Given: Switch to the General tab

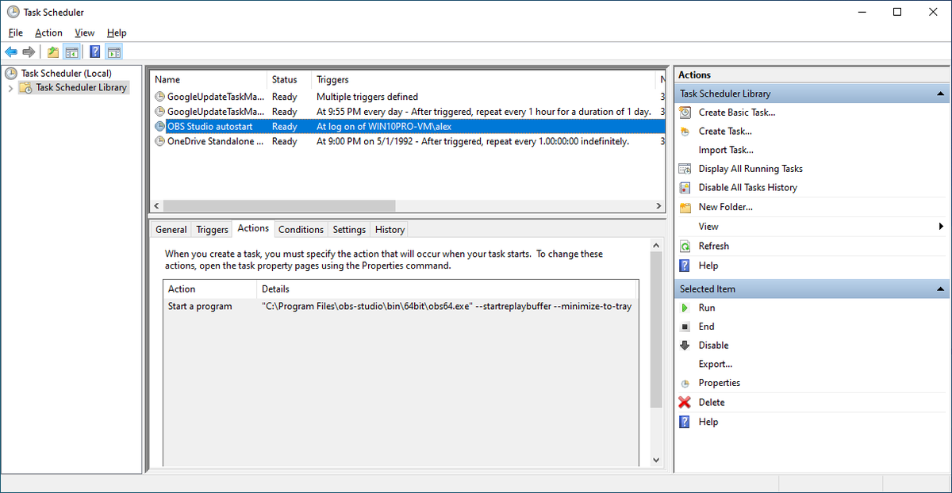Looking at the screenshot, I should pyautogui.click(x=171, y=230).
